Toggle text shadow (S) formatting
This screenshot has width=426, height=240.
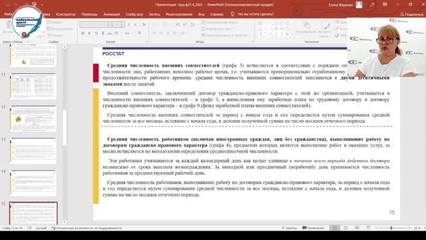[x=103, y=33]
